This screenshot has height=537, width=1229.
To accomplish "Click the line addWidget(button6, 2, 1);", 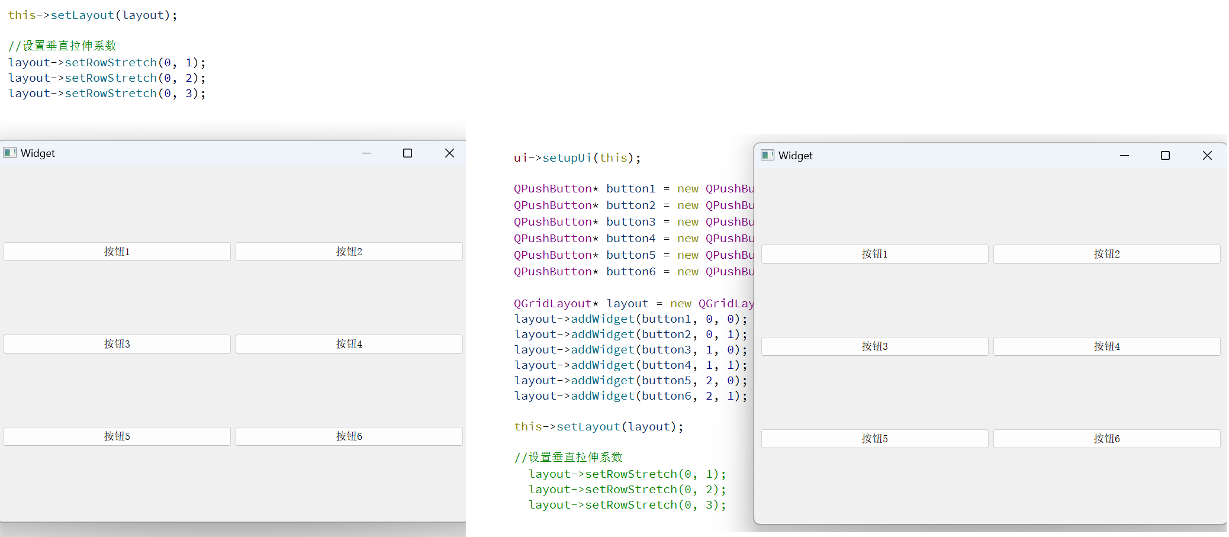I will pos(631,396).
